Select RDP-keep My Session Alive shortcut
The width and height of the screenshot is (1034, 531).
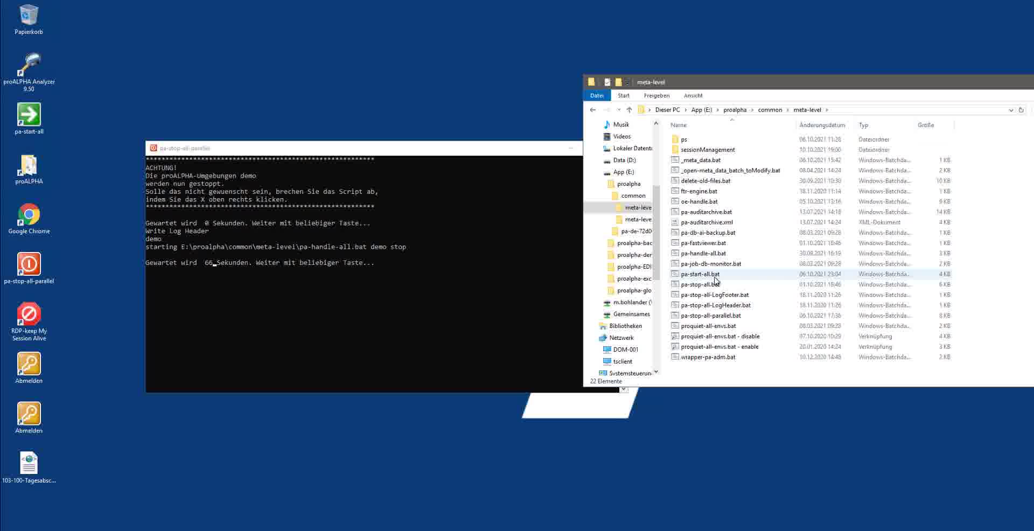(x=29, y=322)
